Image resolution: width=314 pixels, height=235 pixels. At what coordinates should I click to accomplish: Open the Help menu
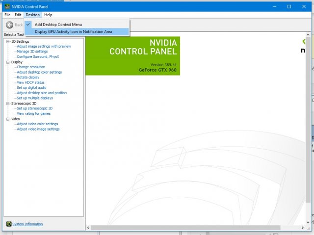point(48,15)
